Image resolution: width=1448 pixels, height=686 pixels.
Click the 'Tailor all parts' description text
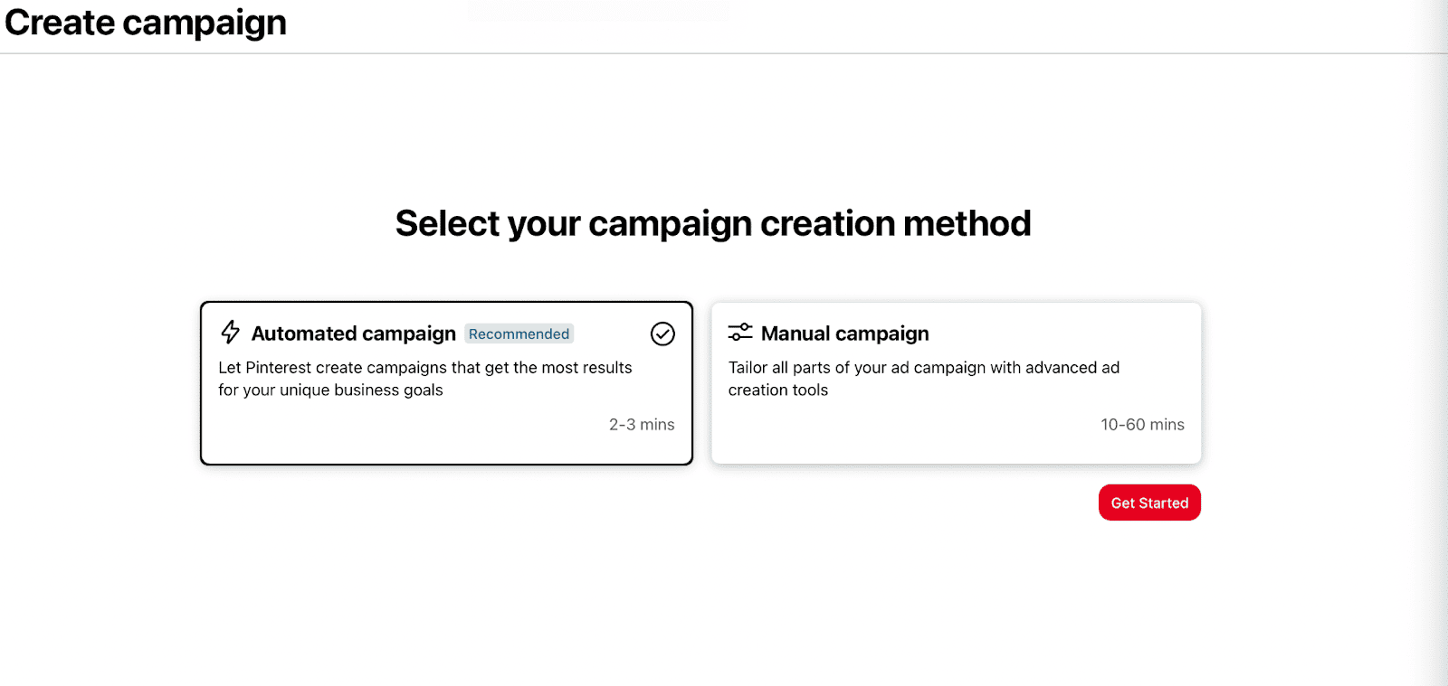pyautogui.click(x=923, y=368)
